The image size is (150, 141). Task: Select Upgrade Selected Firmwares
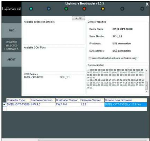pyautogui.click(x=12, y=45)
